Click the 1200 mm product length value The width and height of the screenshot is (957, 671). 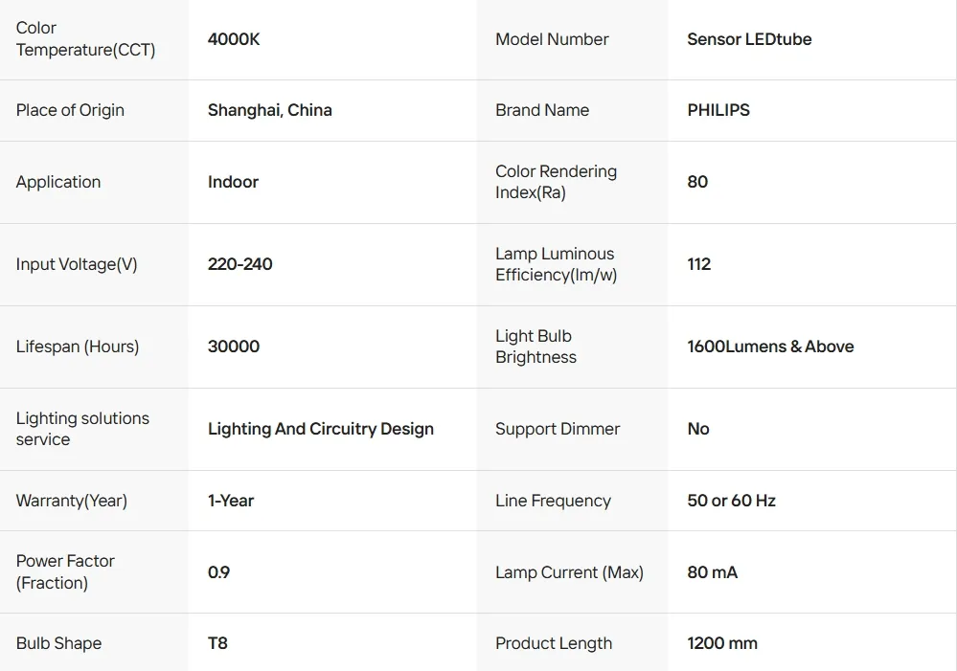[x=722, y=643]
